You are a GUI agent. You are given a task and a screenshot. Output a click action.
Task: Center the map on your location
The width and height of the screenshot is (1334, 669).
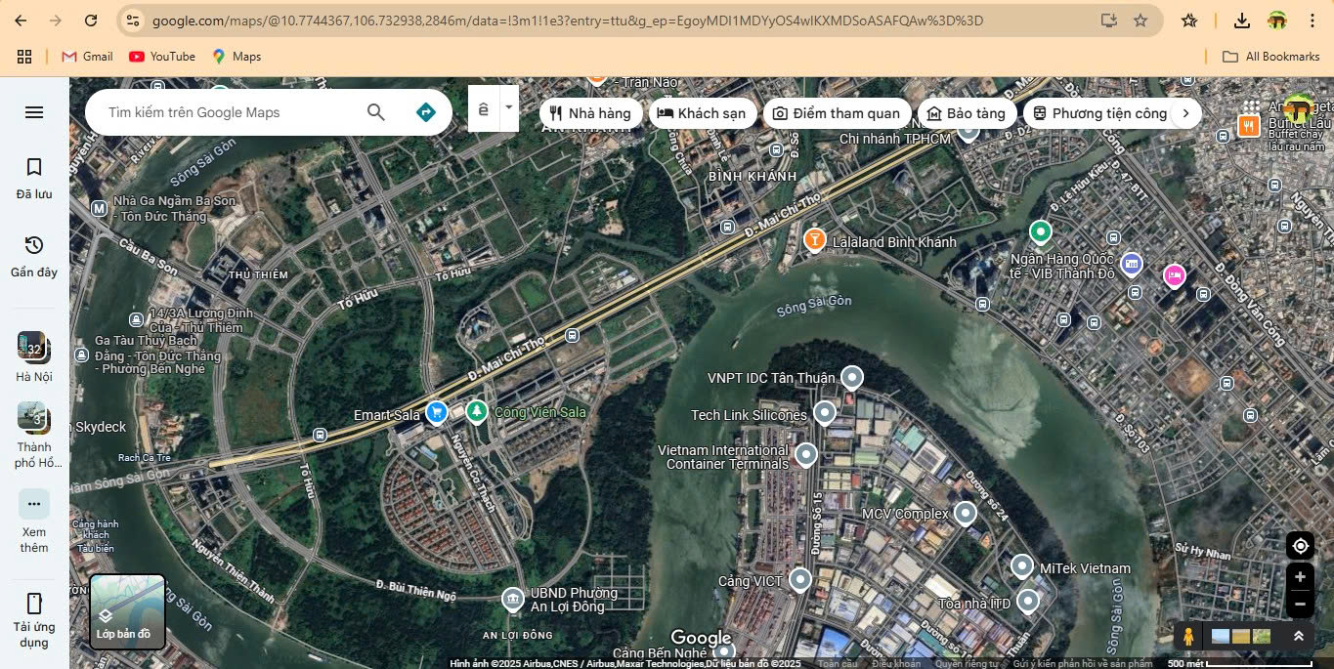click(x=1300, y=545)
